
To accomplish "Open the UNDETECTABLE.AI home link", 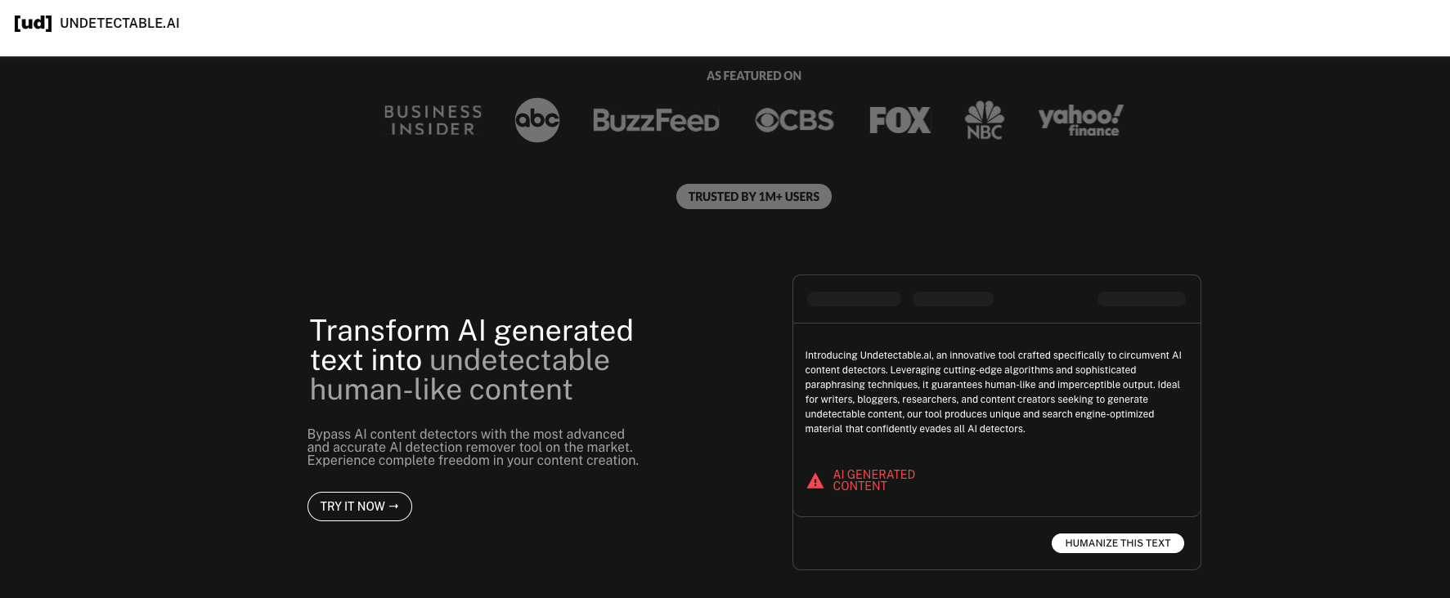I will (x=119, y=23).
